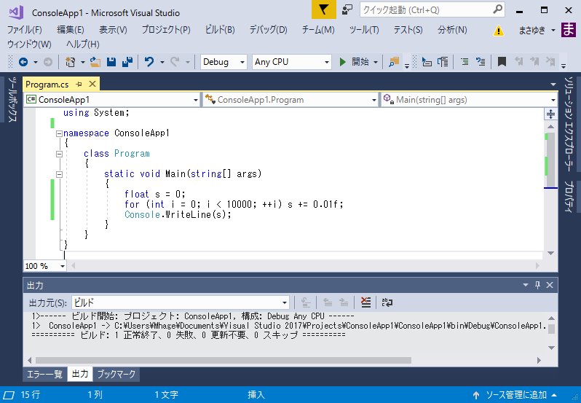Viewport: 581px width, 403px height.
Task: Open the ツール(T) menu
Action: pyautogui.click(x=364, y=30)
